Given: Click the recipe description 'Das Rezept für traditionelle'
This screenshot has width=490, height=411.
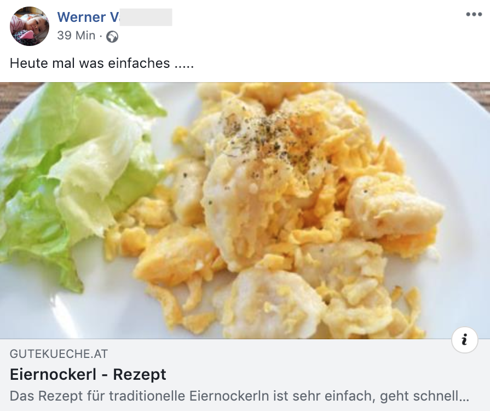Looking at the screenshot, I should click(x=98, y=396).
